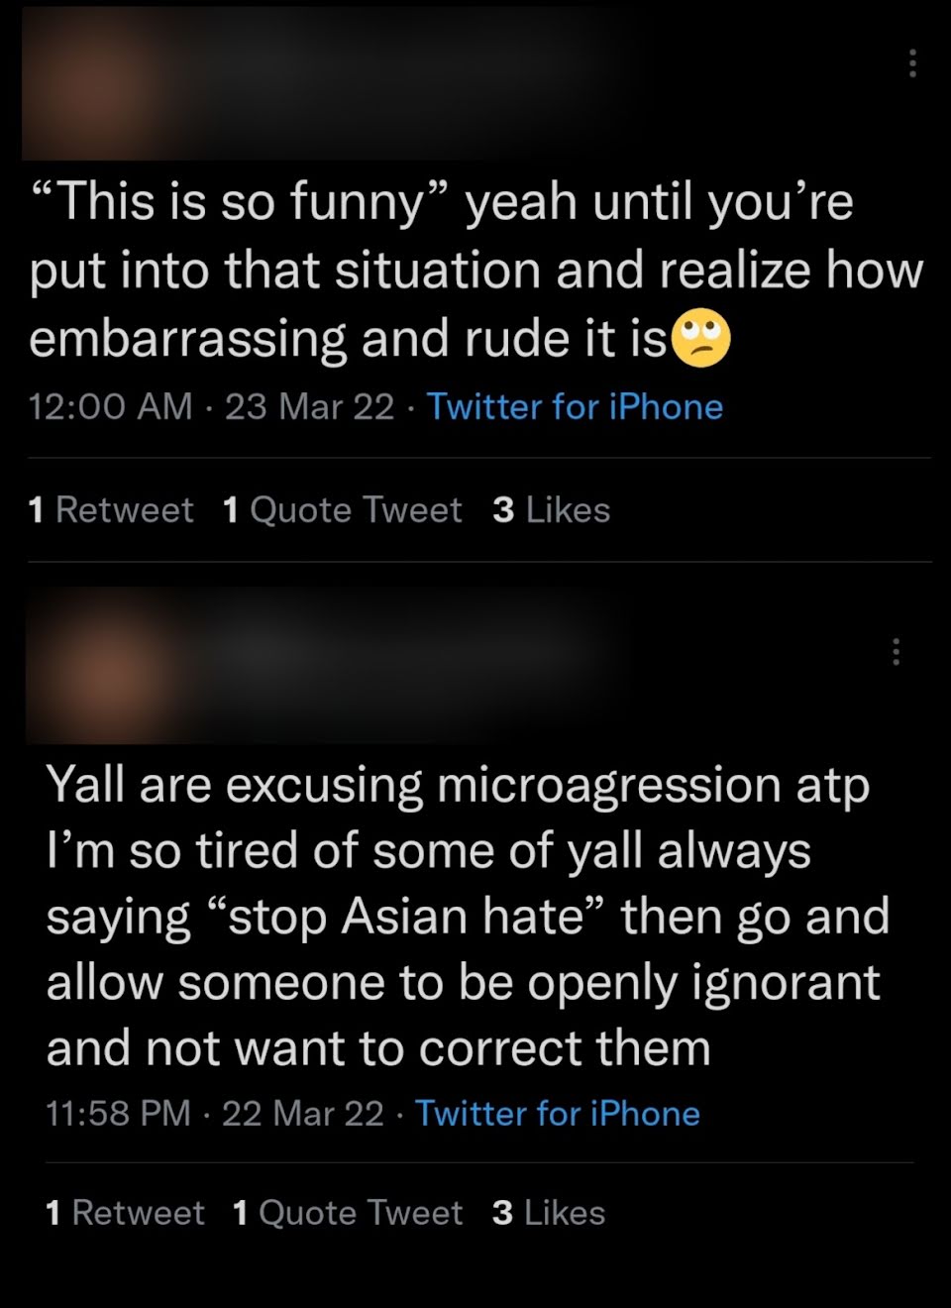The image size is (951, 1308).
Task: Click the eye-roll emoji in the top tweet
Action: [x=701, y=339]
